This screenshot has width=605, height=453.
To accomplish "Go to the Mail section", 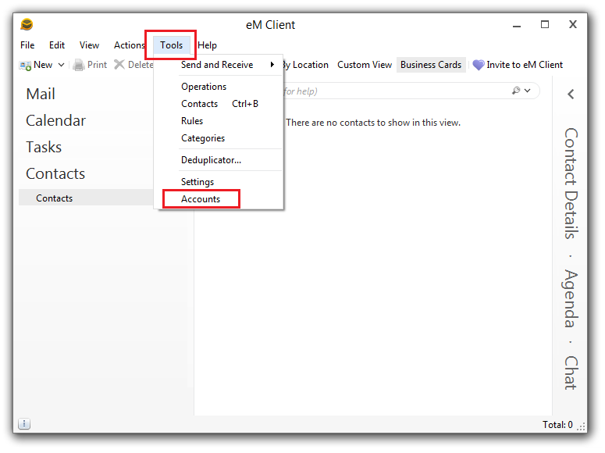I will (41, 94).
